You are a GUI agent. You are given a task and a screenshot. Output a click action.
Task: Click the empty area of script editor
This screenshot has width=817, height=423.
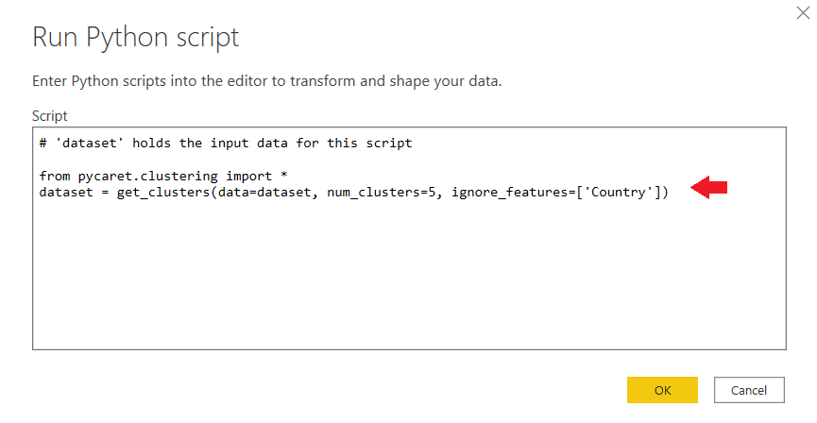pos(408,274)
